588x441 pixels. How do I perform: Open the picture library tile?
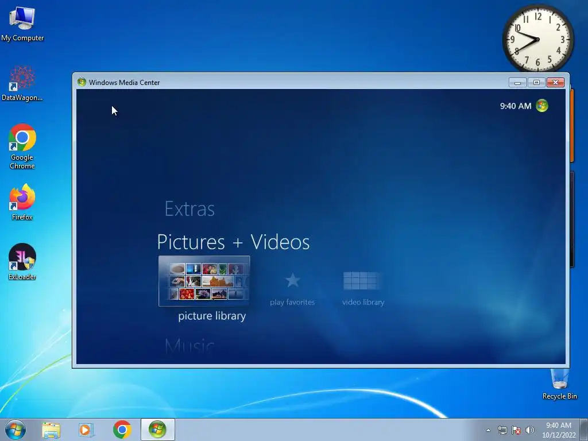coord(204,281)
